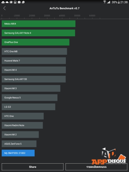The image size is (129, 172).
Task: Tap the back arrow icon
Action: pyautogui.click(x=4, y=8)
